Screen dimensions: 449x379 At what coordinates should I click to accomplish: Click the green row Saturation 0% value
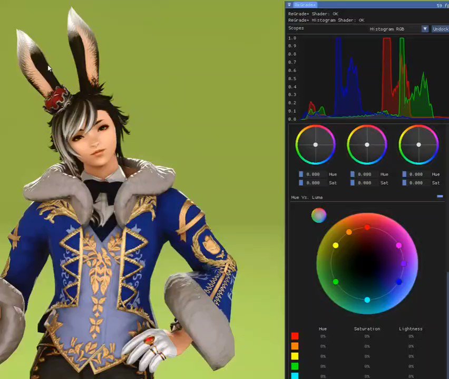(x=367, y=366)
